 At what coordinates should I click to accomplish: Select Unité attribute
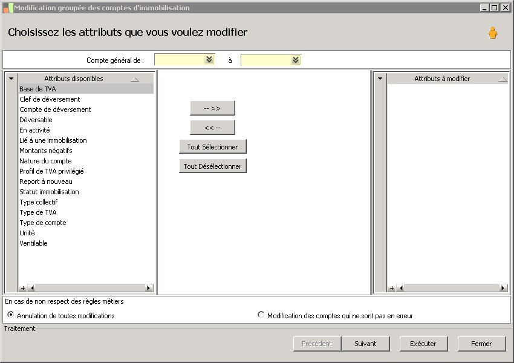pyautogui.click(x=86, y=233)
